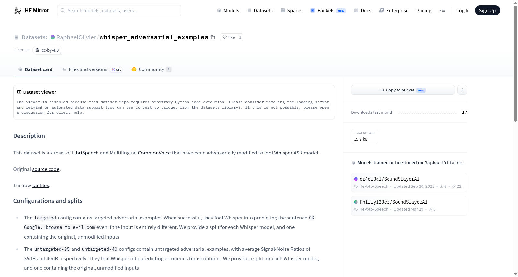Open the Datasets navigation item
The width and height of the screenshot is (518, 277).
click(260, 11)
